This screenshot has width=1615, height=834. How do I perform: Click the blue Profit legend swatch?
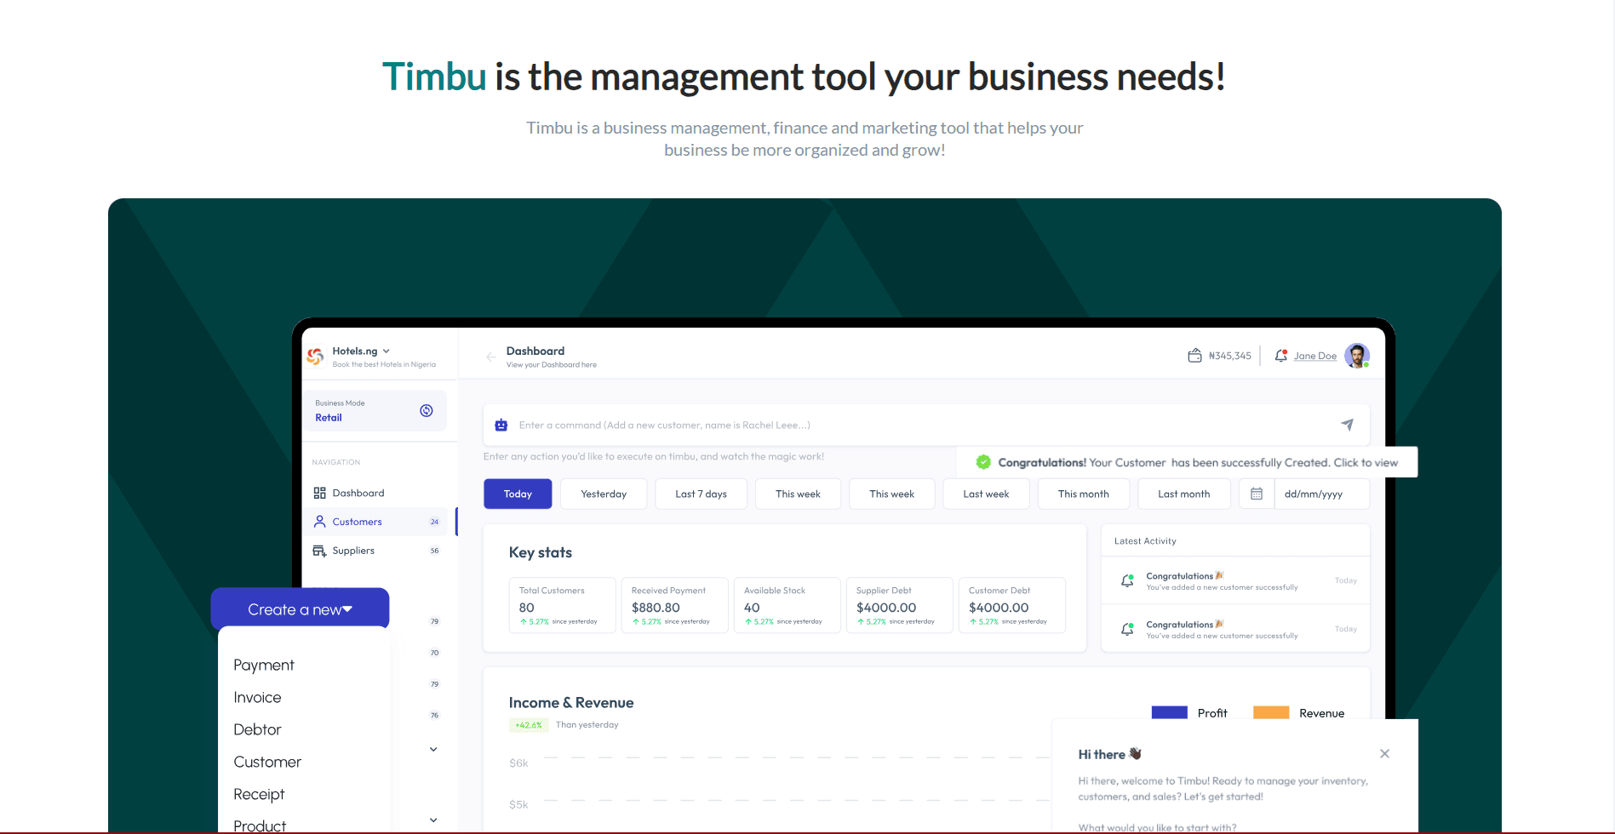(1170, 712)
